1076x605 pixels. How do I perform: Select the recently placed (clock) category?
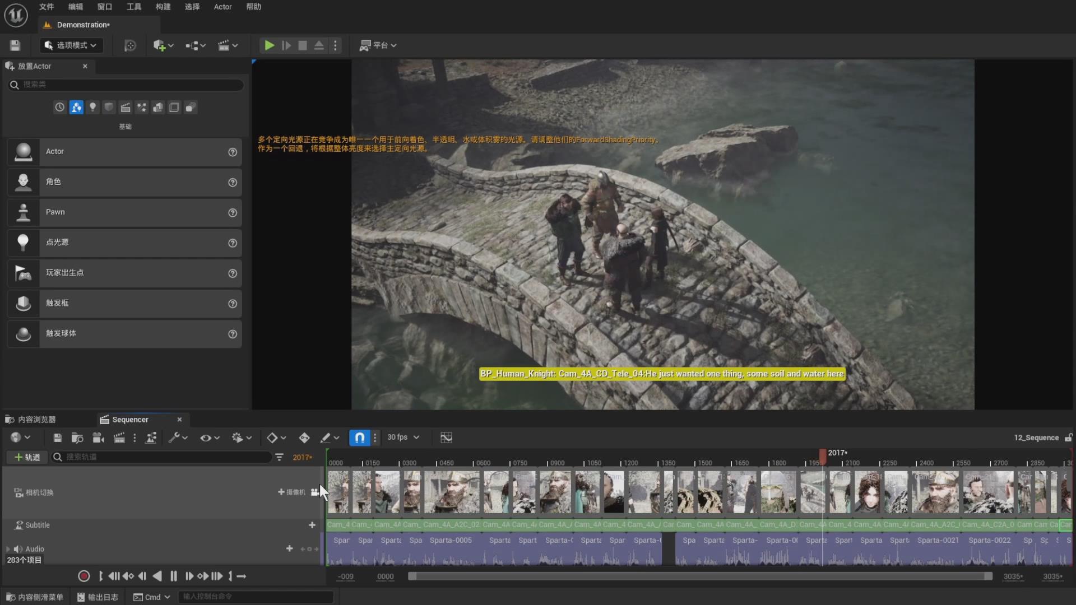(x=60, y=107)
